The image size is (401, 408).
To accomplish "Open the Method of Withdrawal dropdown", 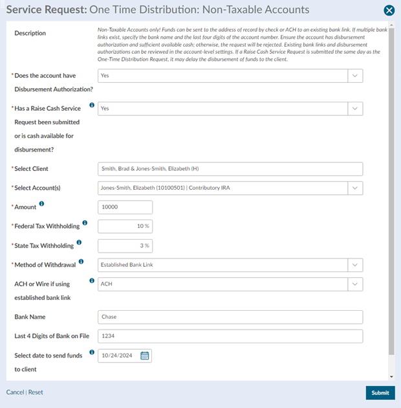I will [x=355, y=265].
